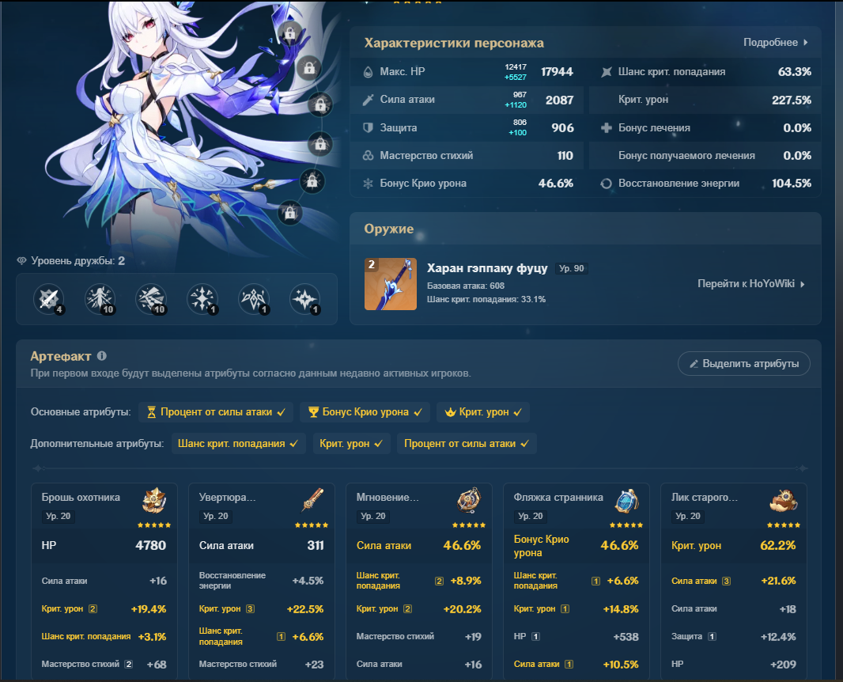This screenshot has height=682, width=843.
Task: Open the Перейти к HoYoWiki link
Action: pyautogui.click(x=751, y=283)
